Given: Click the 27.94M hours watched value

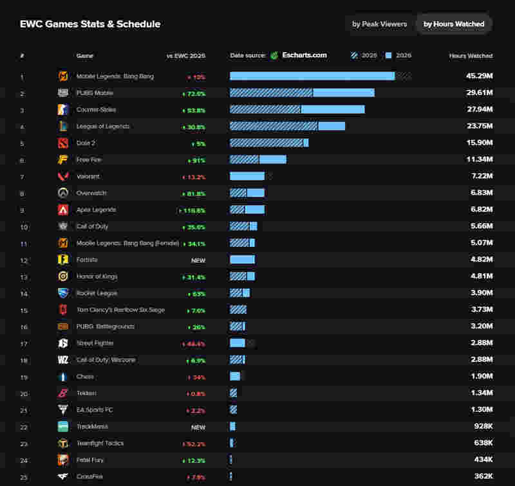Looking at the screenshot, I should (480, 109).
